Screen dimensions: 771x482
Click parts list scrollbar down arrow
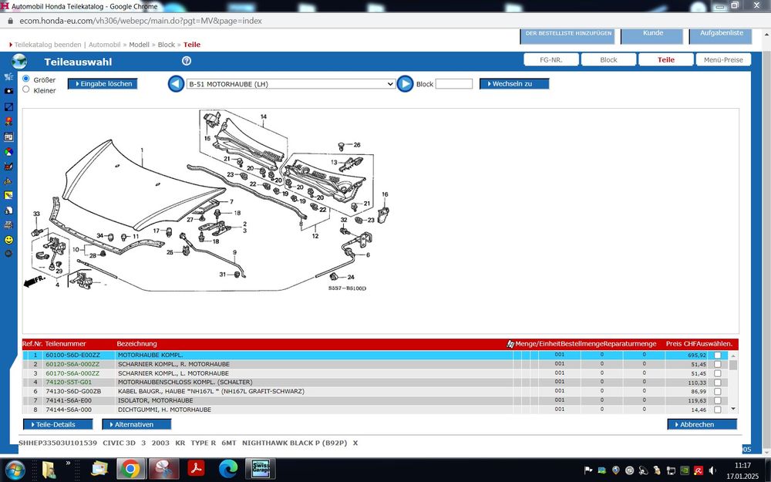733,409
